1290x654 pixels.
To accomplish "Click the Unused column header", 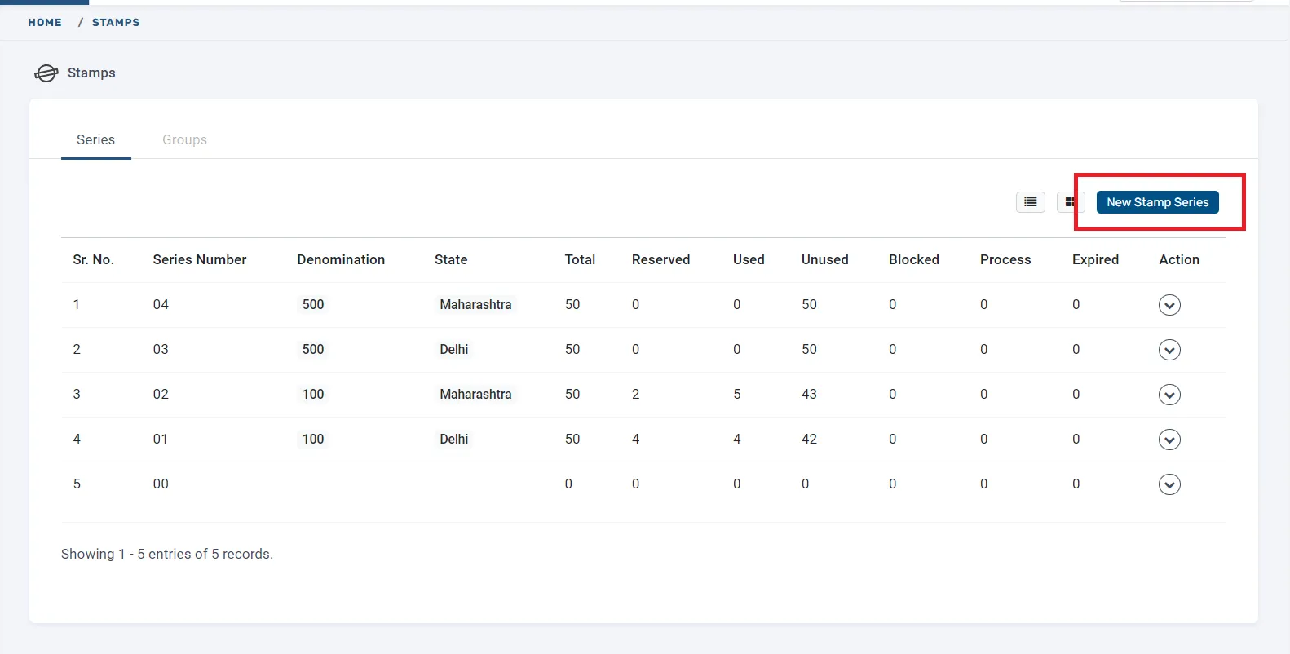I will click(824, 260).
